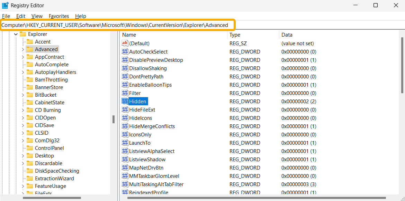Viewport: 405px width, 201px height.
Task: Click the IconsOnly DWORD icon
Action: [x=125, y=134]
